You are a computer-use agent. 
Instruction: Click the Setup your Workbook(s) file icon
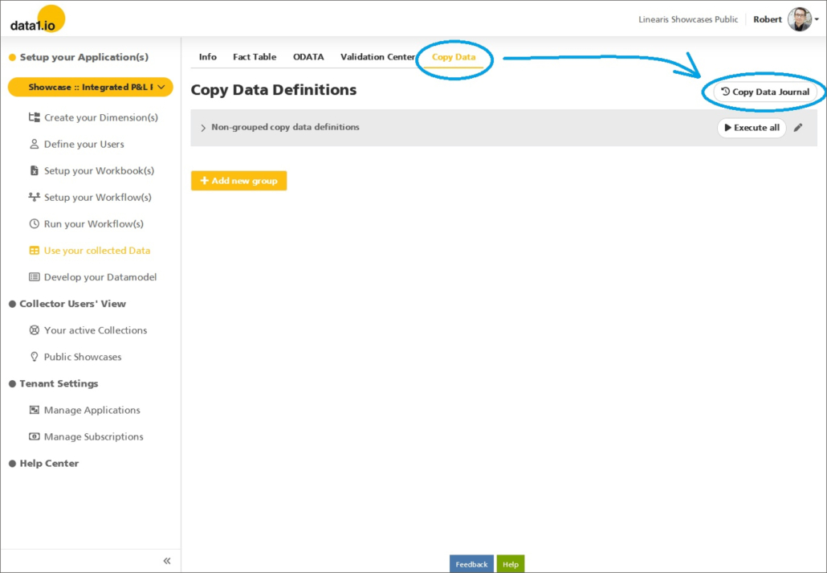tap(34, 171)
